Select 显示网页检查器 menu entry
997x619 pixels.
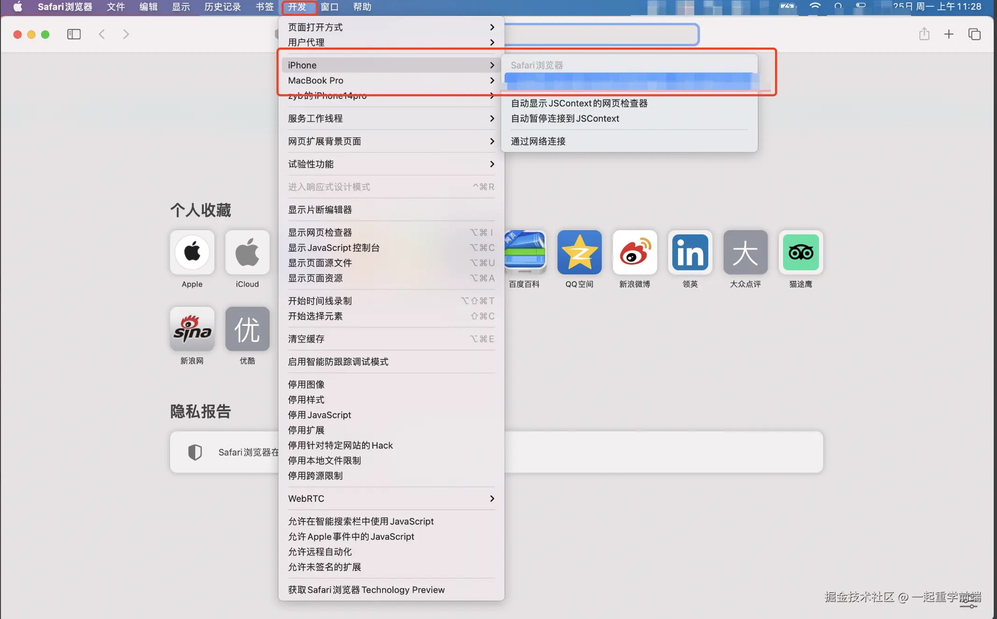320,232
